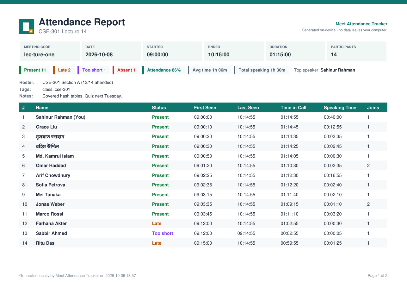Click Marco Rossi's speaking time 00:03:20
This screenshot has width=407, height=288.
(x=333, y=214)
